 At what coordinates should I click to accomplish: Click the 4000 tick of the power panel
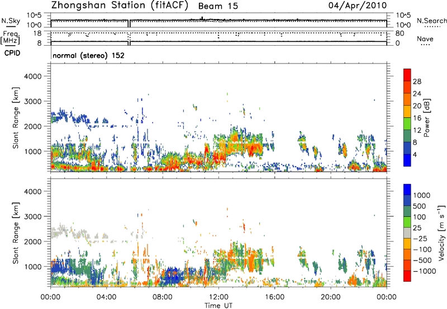click(32, 76)
